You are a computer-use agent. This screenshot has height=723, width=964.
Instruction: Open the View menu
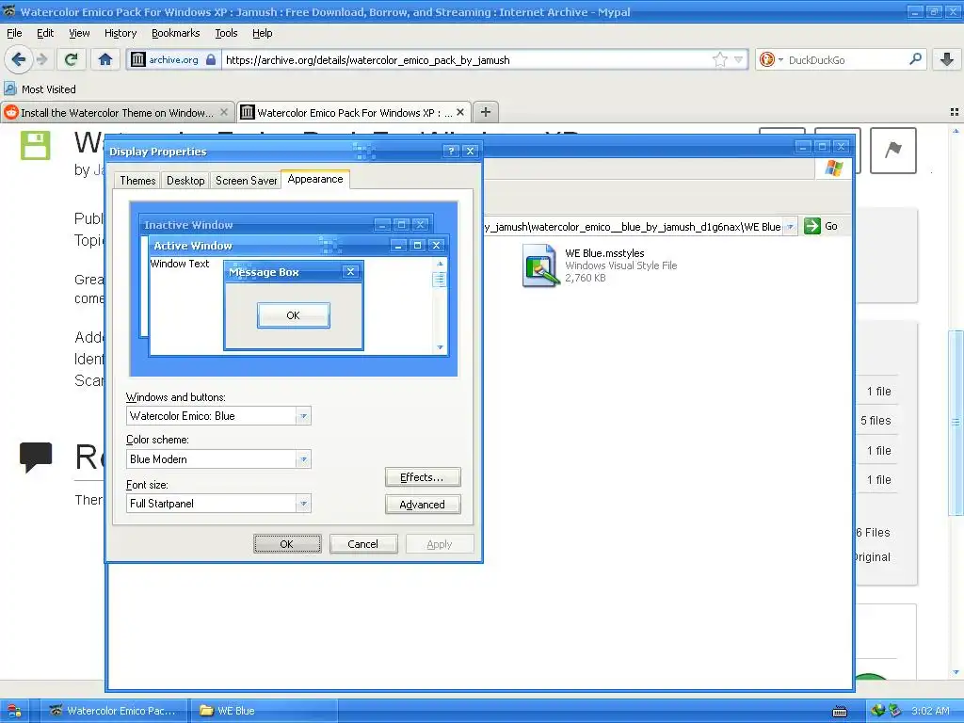79,33
